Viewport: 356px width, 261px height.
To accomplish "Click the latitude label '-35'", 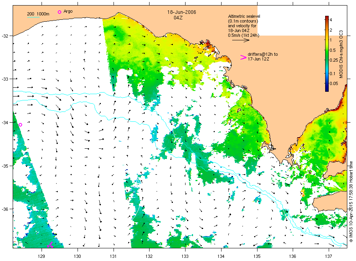I will coord(5,166).
